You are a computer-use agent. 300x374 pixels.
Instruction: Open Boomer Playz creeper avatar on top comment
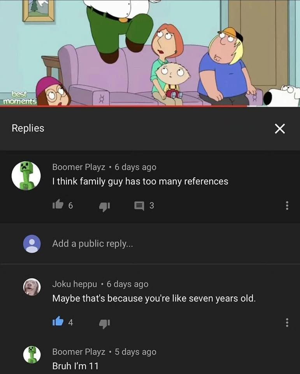coord(26,176)
